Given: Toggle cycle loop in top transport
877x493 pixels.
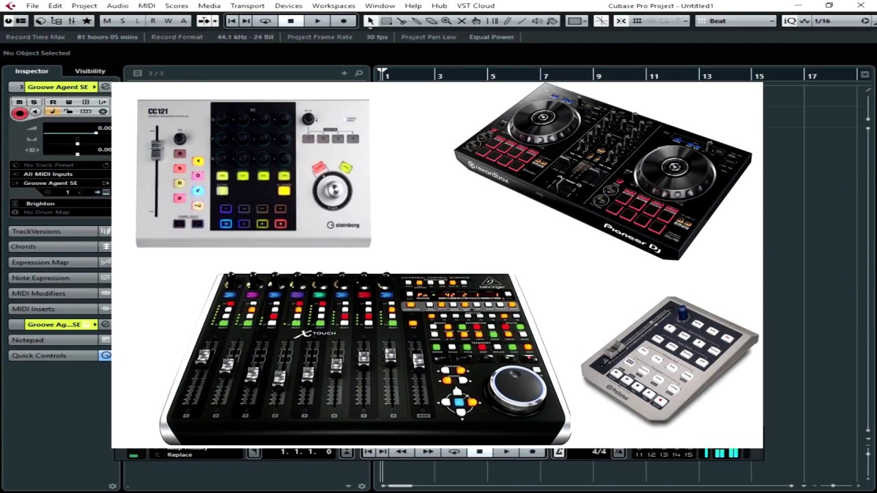Looking at the screenshot, I should (265, 21).
